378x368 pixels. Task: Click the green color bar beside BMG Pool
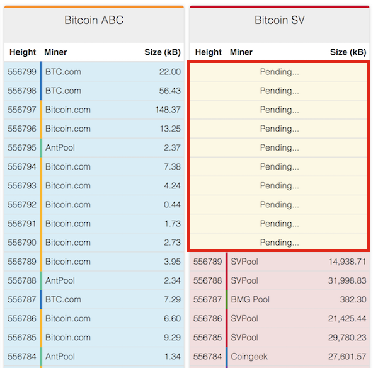pyautogui.click(x=227, y=299)
